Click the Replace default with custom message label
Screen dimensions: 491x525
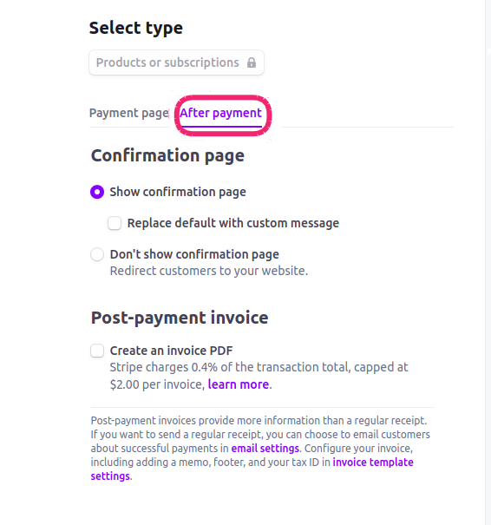tap(233, 223)
